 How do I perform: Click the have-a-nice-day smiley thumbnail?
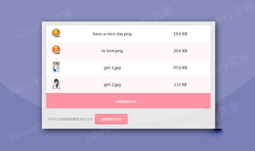pos(56,33)
